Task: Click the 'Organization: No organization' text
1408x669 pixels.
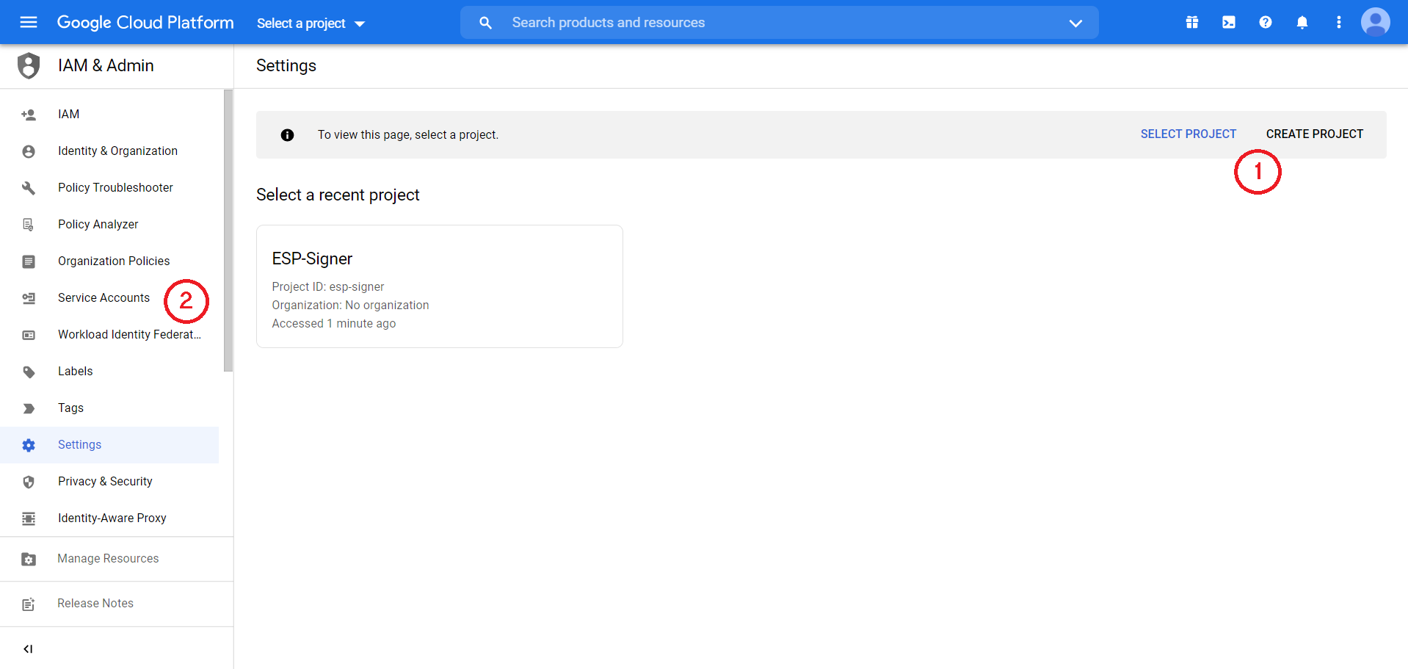Action: click(x=350, y=305)
